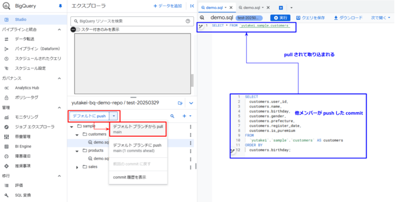Search files in the repository
The width and height of the screenshot is (395, 202).
pos(172,116)
